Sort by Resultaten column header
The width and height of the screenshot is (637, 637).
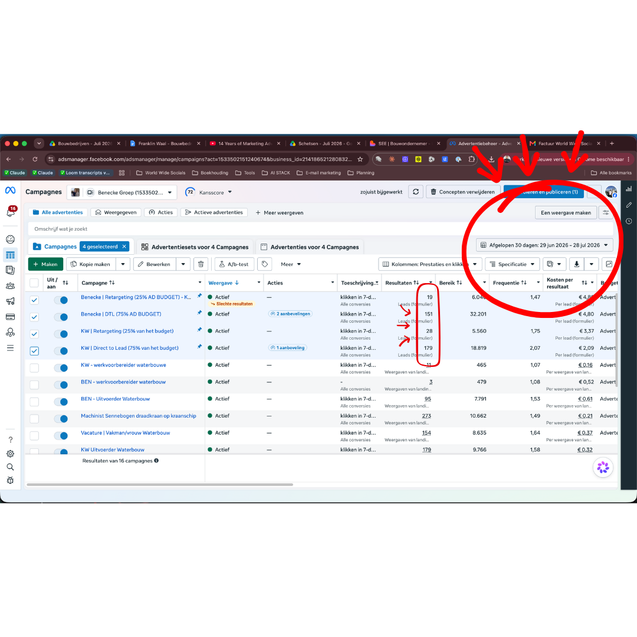pos(402,283)
